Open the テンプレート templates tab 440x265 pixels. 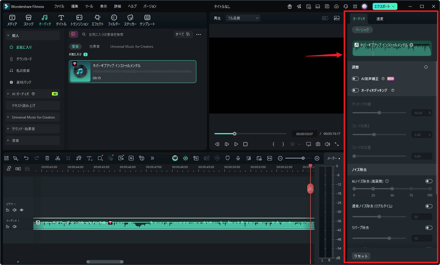(147, 20)
